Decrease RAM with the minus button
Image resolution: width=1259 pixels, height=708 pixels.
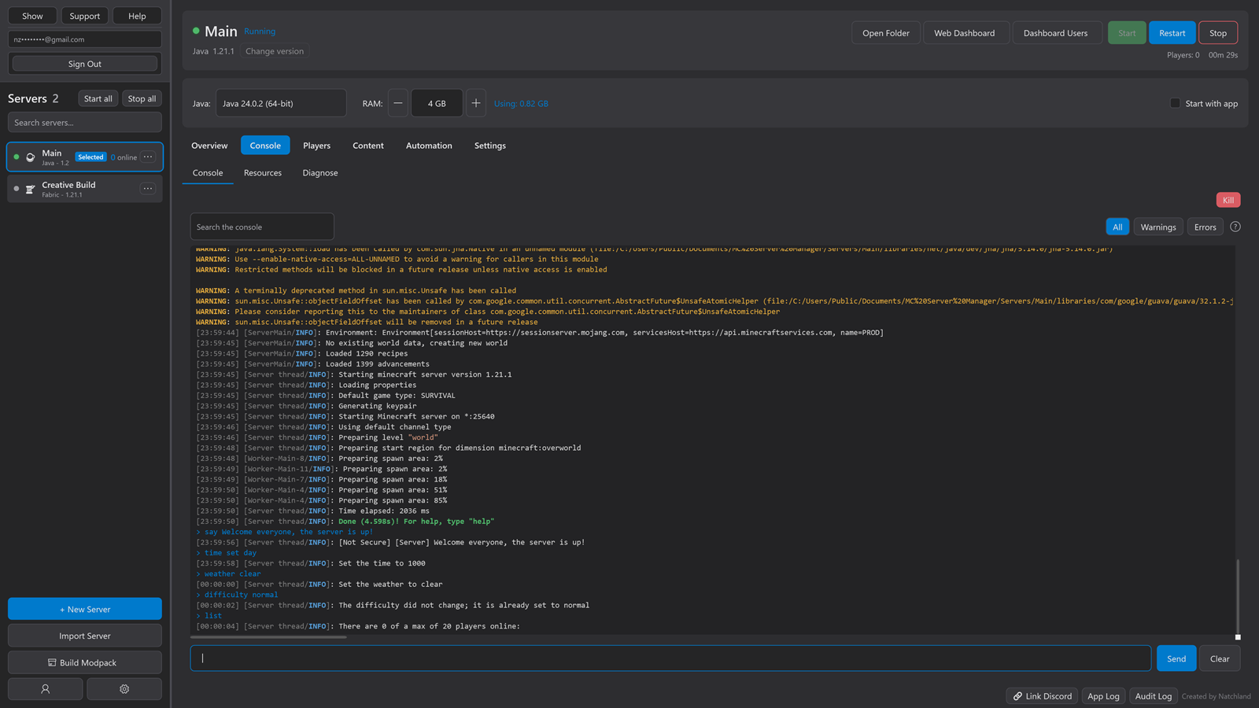(x=398, y=103)
